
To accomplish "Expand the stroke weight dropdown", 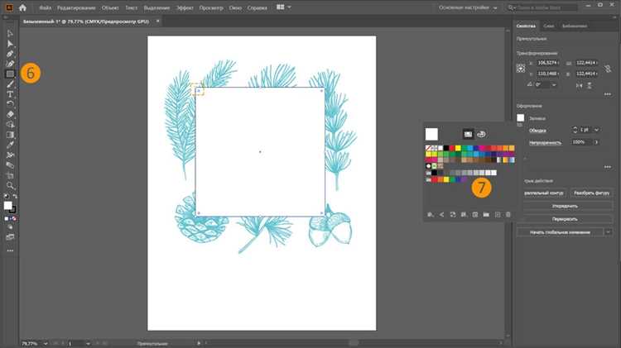I will click(596, 130).
